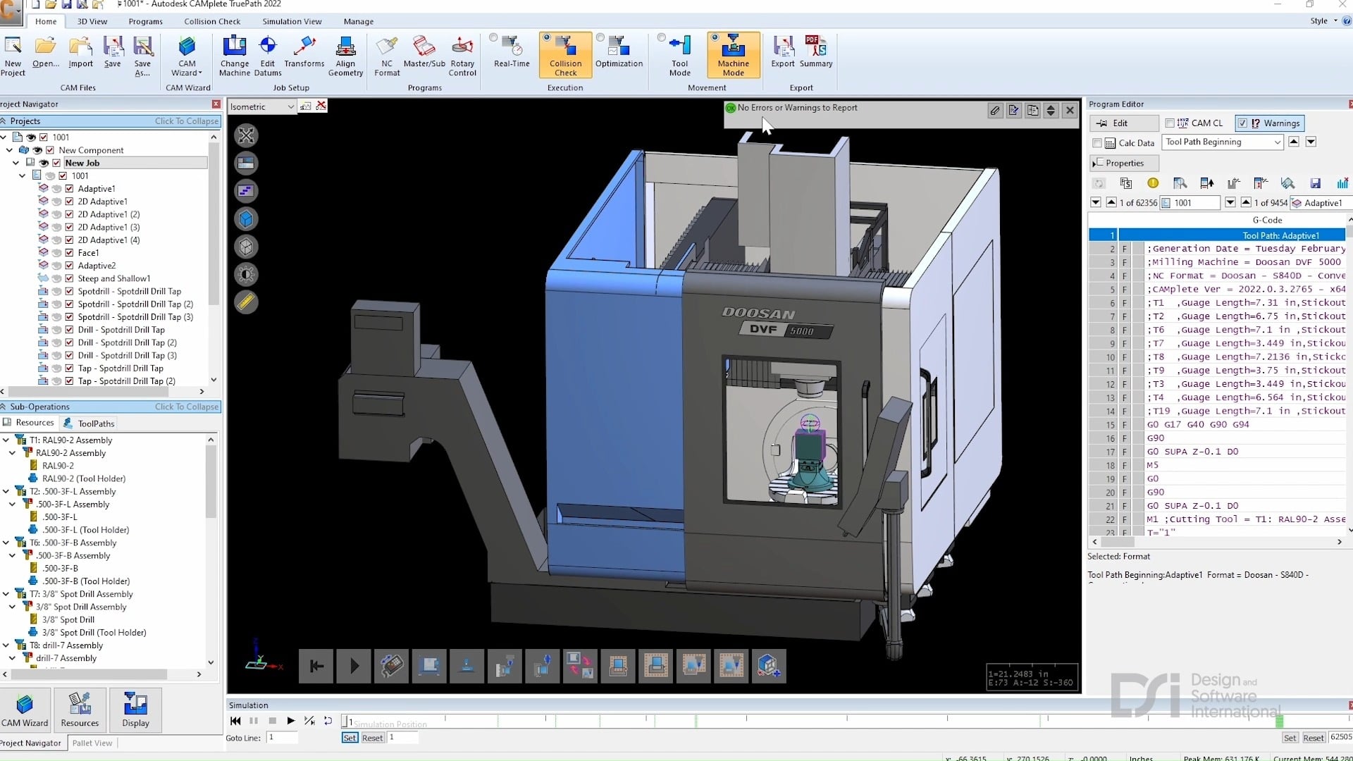
Task: Click the Display button at bottom left
Action: (x=135, y=710)
